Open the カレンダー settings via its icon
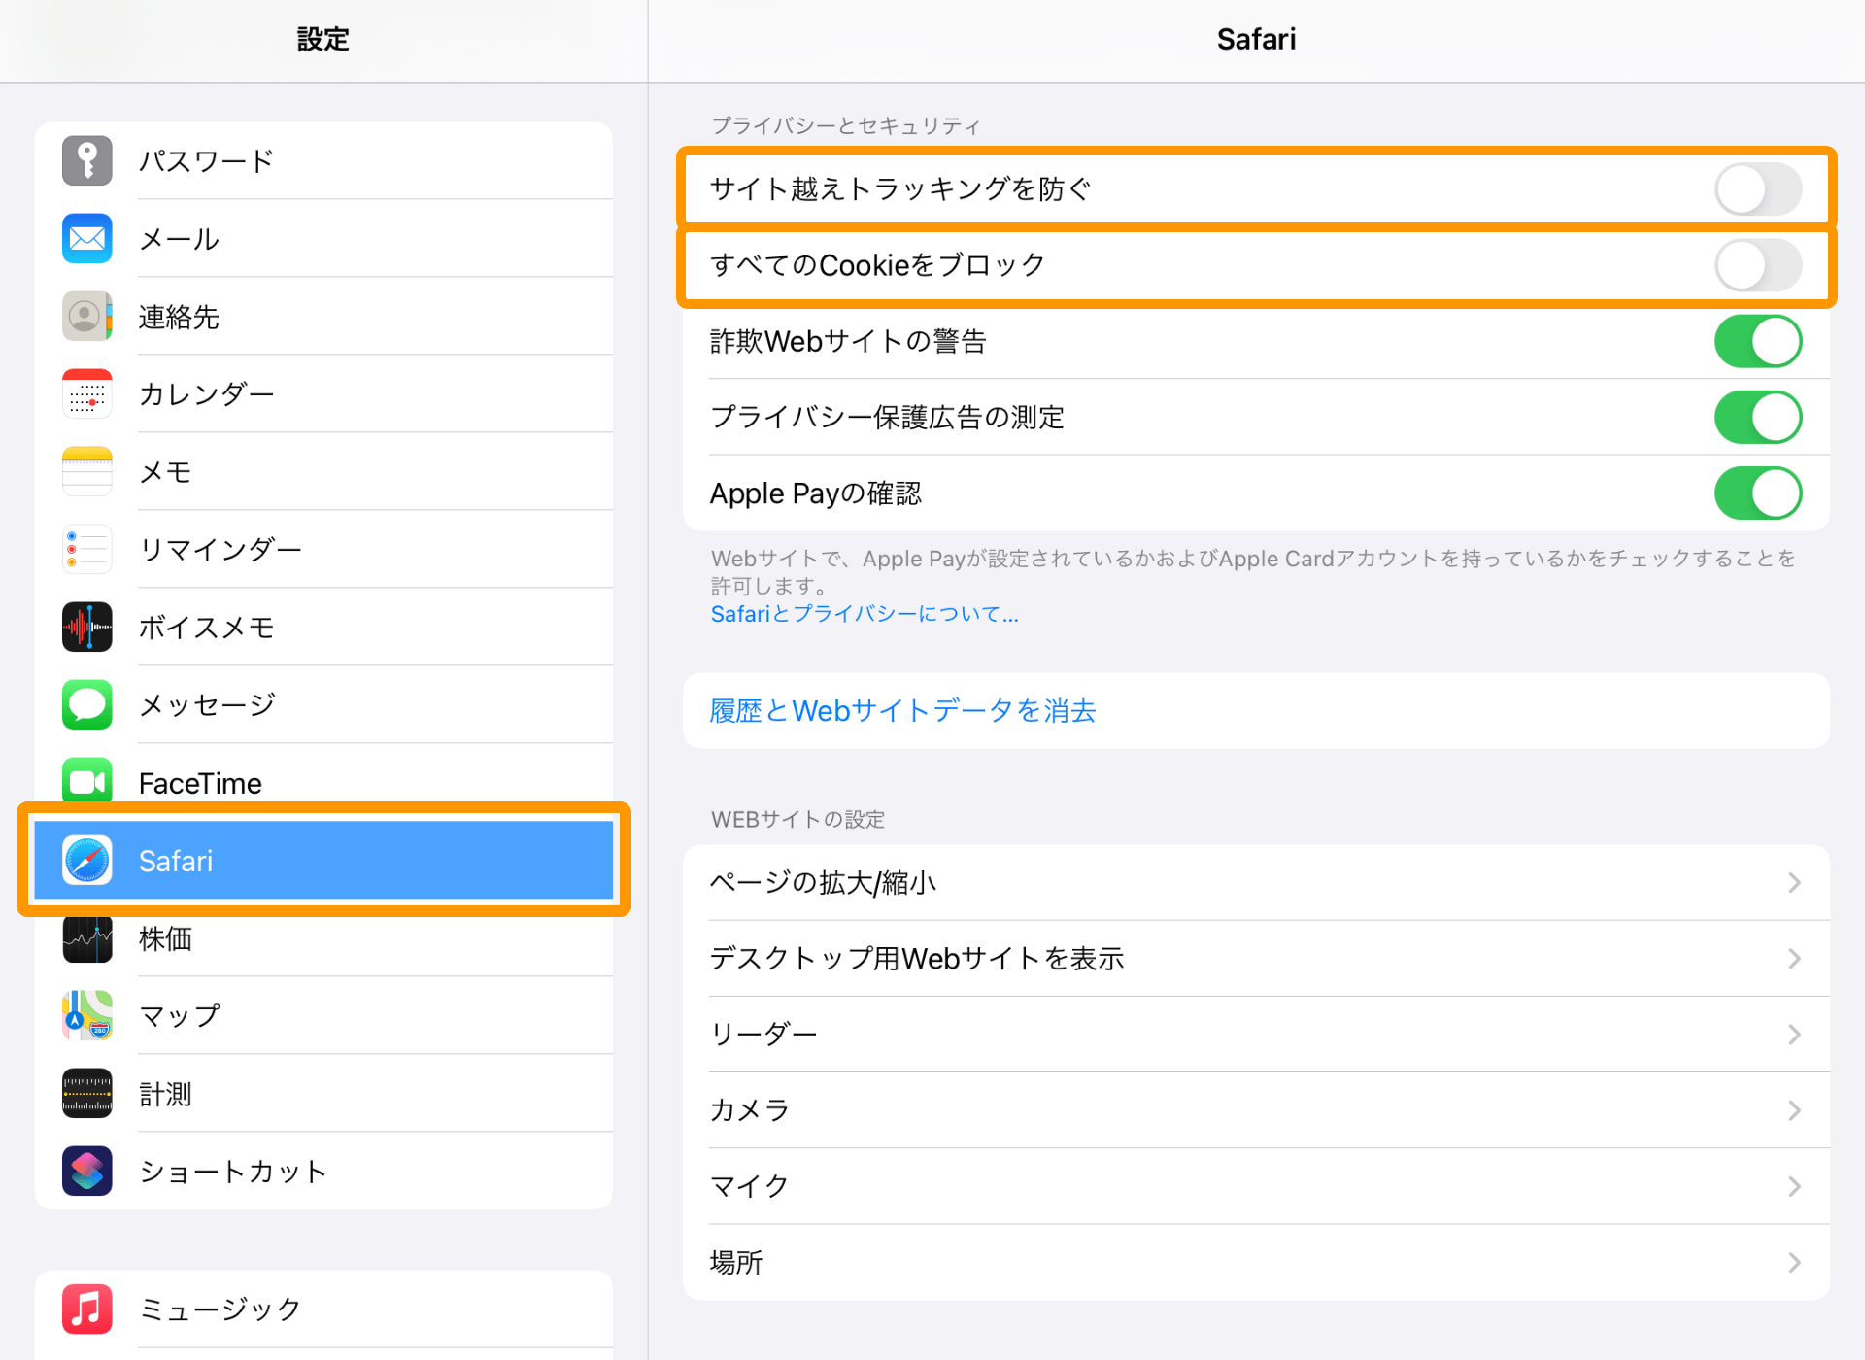The width and height of the screenshot is (1865, 1360). pos(86,393)
